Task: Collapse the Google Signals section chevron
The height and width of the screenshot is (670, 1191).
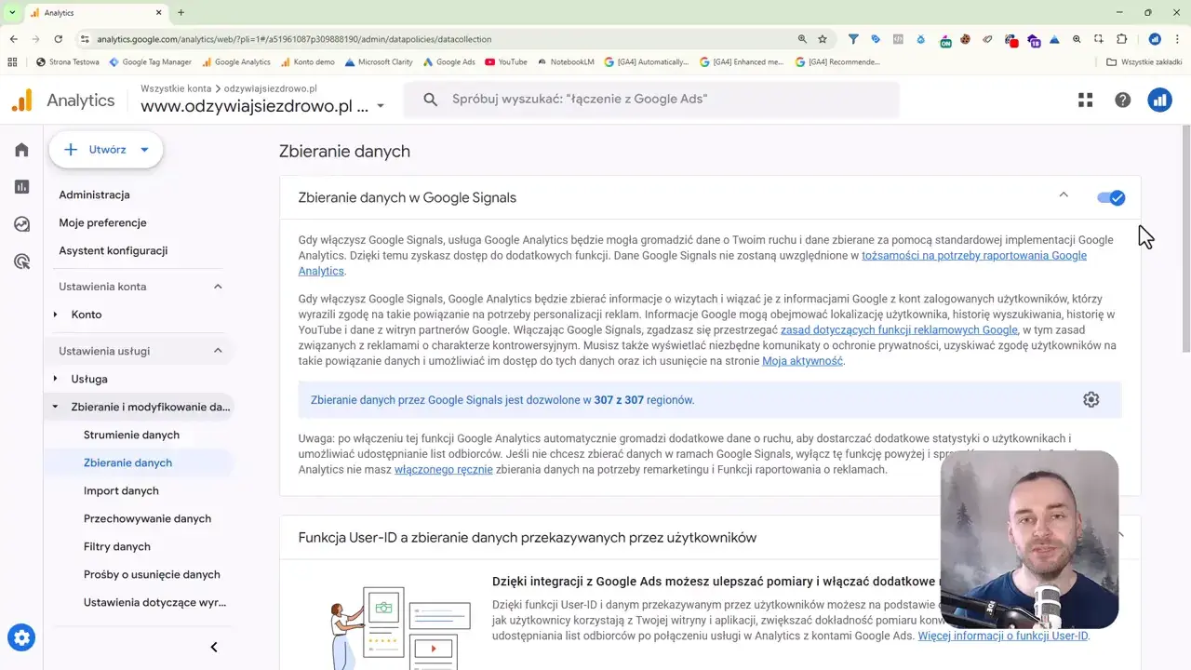Action: pyautogui.click(x=1064, y=195)
